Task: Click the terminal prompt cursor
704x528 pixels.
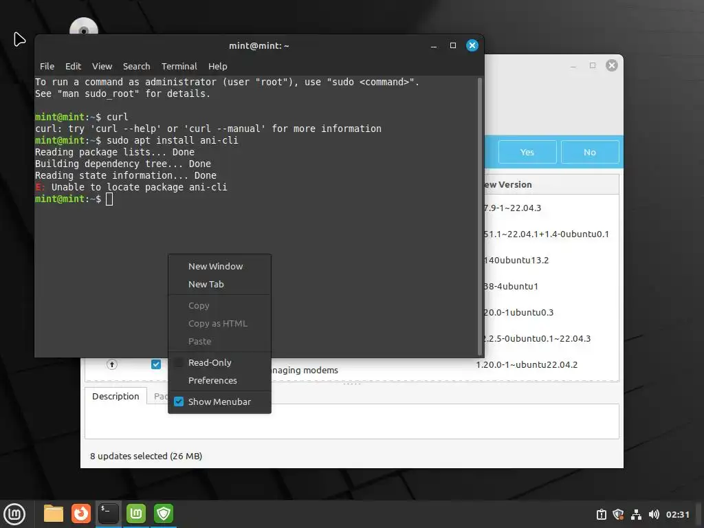Action: tap(109, 199)
